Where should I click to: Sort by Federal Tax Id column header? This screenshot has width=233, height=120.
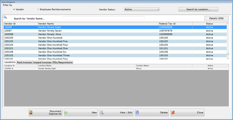pyautogui.click(x=176, y=24)
